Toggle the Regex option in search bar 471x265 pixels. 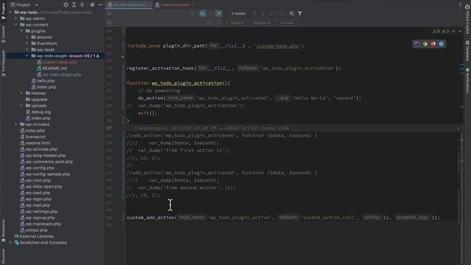[219, 13]
